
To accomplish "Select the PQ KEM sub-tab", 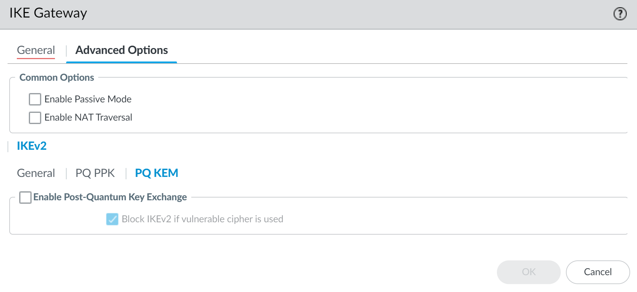I will coord(157,173).
